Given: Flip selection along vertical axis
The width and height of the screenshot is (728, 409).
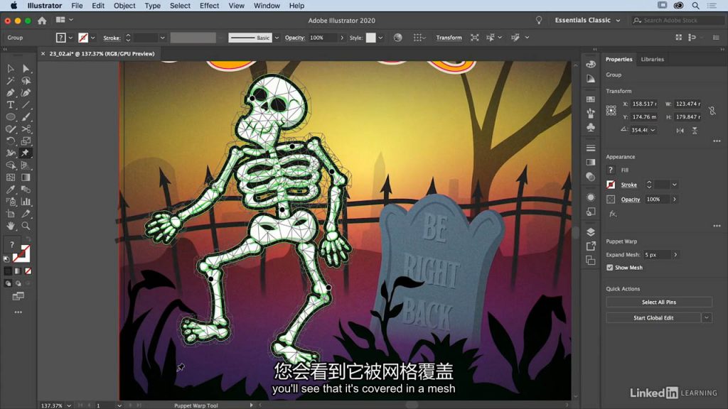Looking at the screenshot, I should click(695, 131).
